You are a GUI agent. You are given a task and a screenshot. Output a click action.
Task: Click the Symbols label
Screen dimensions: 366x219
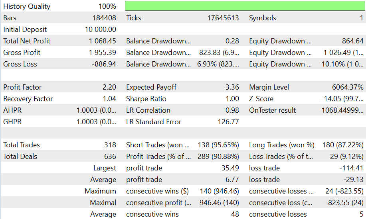tap(262, 18)
